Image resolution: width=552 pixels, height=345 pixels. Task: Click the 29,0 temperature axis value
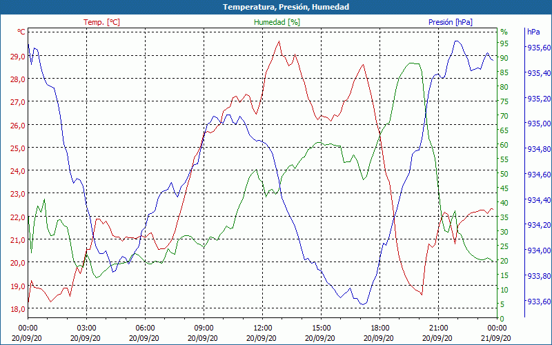[x=18, y=57]
